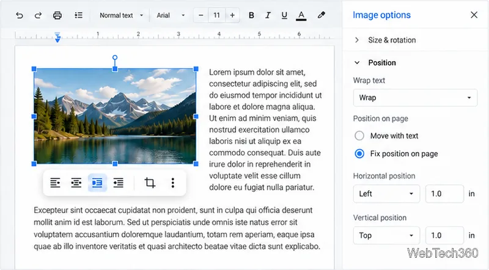Screen dimensions: 489x270
Task: Toggle underline formatting
Action: pos(284,15)
